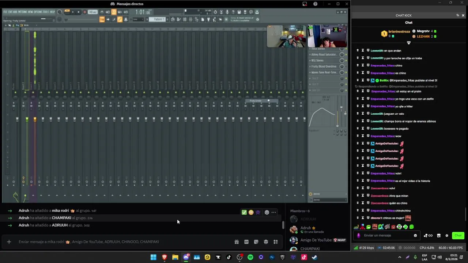Click briannostroza on the Kick leaderboard

pyautogui.click(x=399, y=32)
